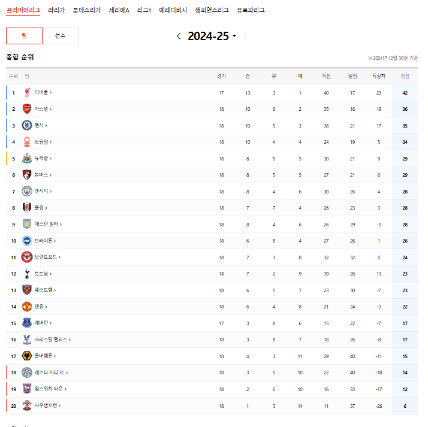Click the 득점 column header

click(326, 76)
